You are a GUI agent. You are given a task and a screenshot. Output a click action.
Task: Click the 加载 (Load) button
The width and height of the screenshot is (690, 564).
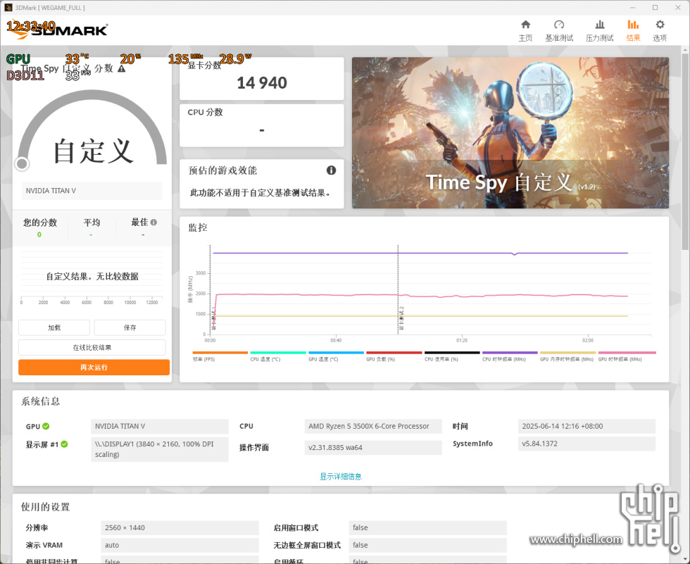(x=54, y=327)
